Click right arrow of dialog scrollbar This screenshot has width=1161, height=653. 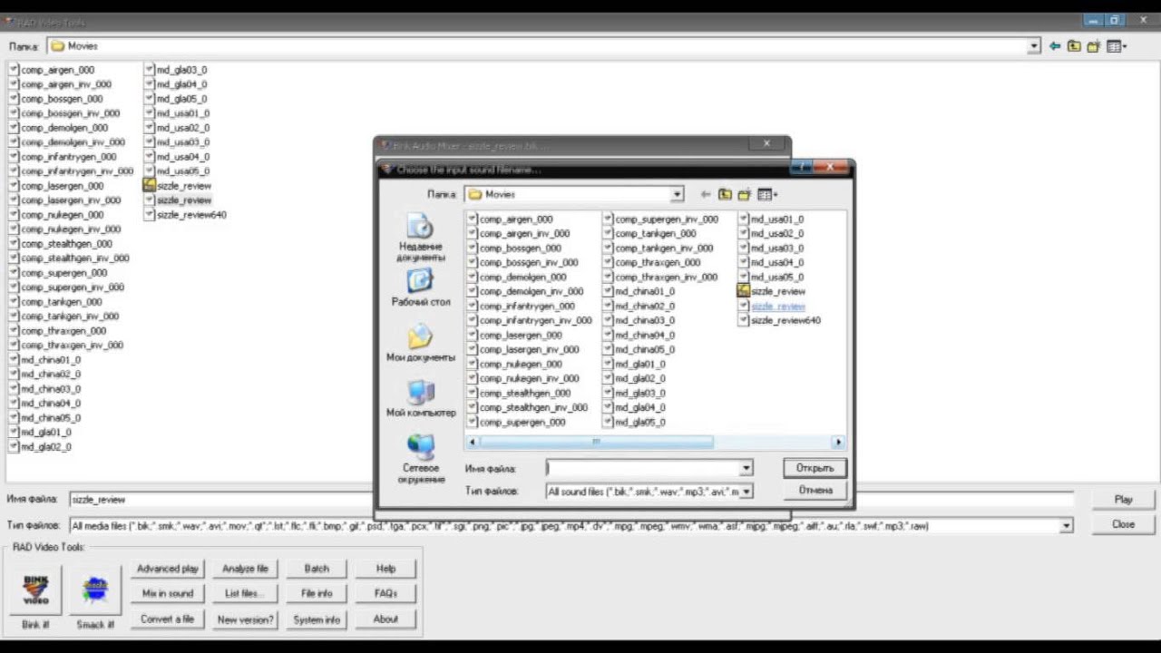tap(838, 442)
